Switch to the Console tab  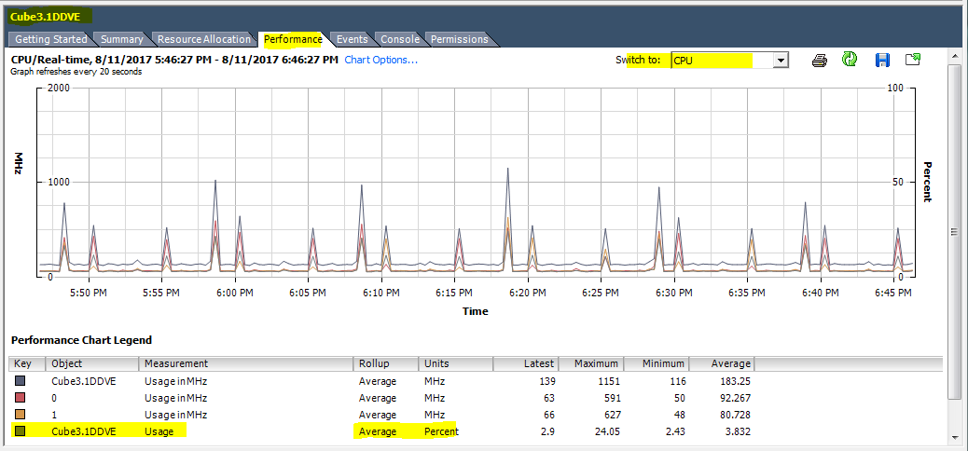point(399,39)
